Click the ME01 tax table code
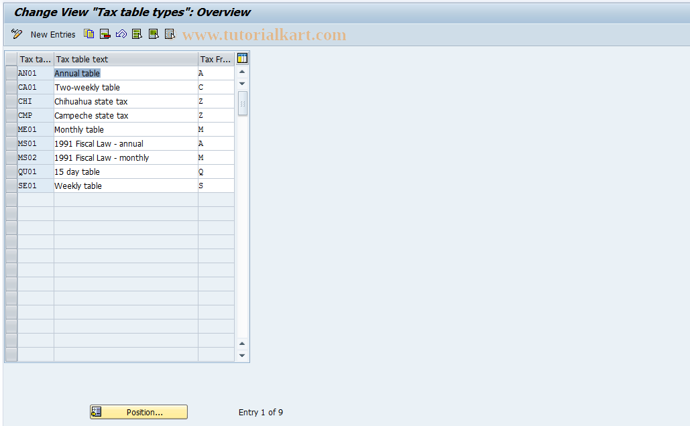 click(x=35, y=129)
